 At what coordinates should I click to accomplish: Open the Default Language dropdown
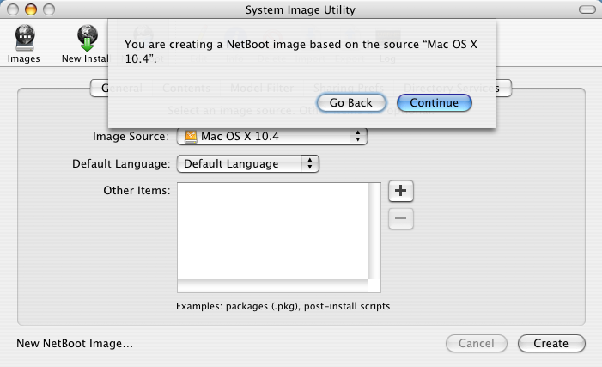pyautogui.click(x=247, y=163)
